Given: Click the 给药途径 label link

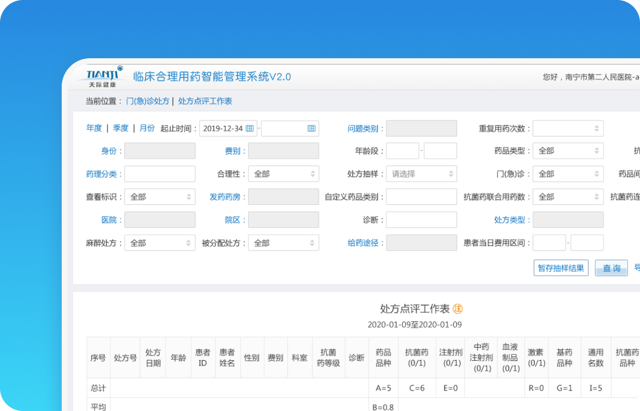Looking at the screenshot, I should point(365,243).
